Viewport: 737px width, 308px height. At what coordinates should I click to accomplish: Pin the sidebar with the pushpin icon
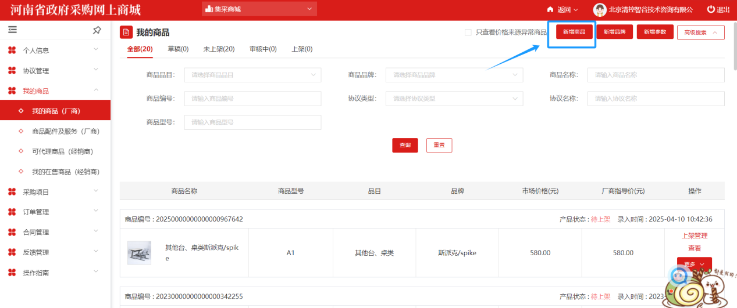(x=97, y=30)
